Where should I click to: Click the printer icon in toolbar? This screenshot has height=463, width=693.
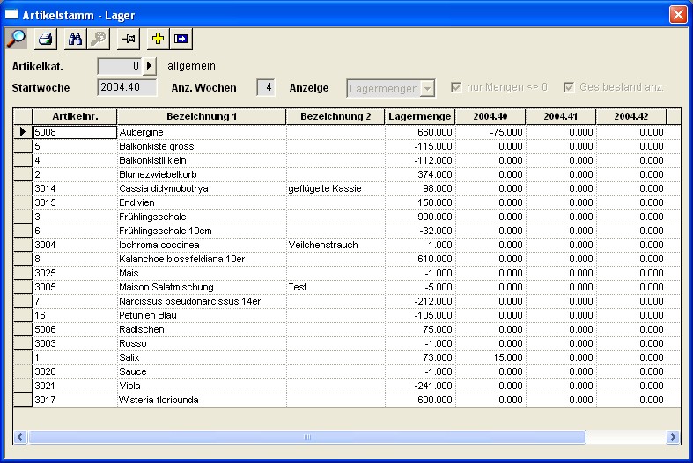[x=46, y=39]
